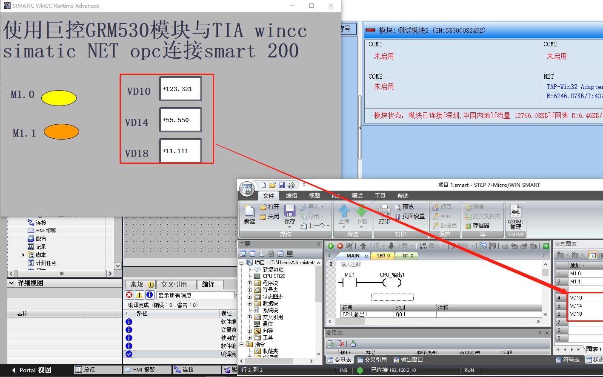
Task: Expand the 程序块 tree node
Action: [249, 283]
